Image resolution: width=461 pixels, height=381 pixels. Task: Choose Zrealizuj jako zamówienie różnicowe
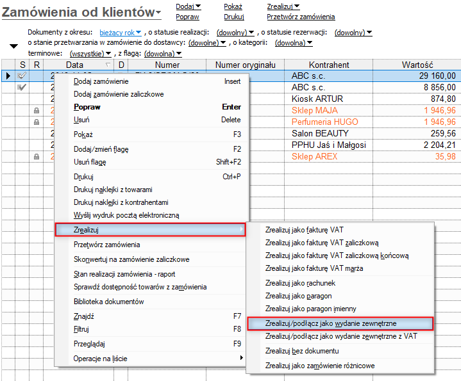[340, 366]
